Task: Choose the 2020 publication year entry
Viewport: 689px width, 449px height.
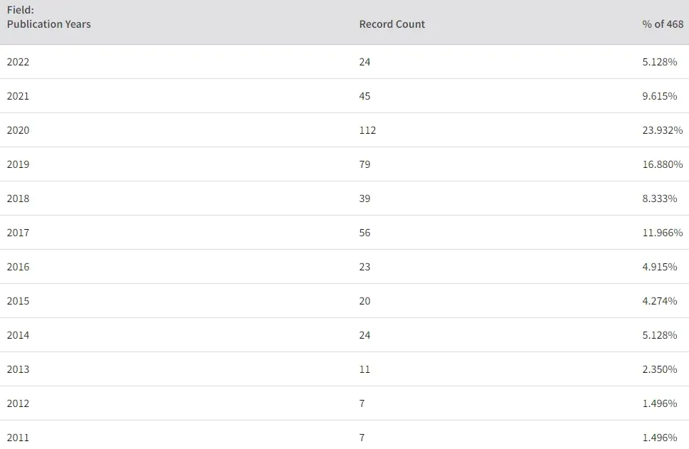Action: 18,130
